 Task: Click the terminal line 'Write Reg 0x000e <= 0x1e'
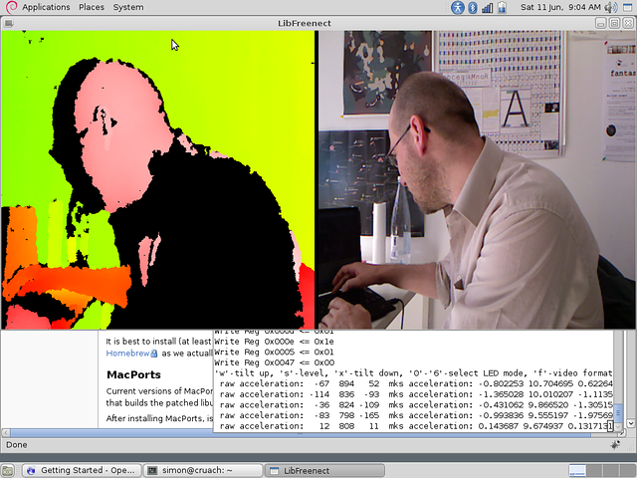point(275,342)
